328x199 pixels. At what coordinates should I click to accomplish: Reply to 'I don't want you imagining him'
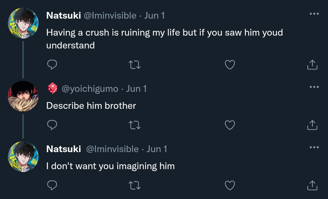click(x=52, y=185)
